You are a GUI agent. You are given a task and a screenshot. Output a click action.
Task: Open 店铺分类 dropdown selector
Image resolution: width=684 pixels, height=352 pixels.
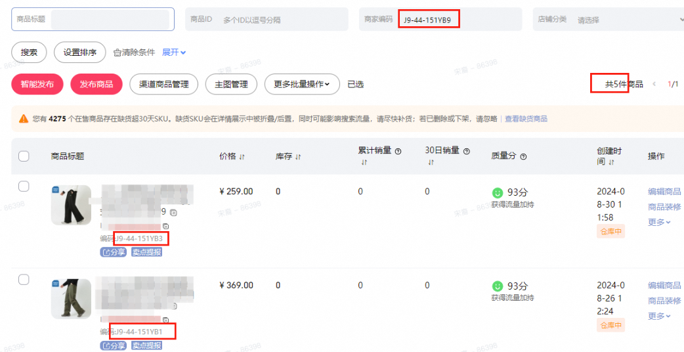(x=608, y=19)
